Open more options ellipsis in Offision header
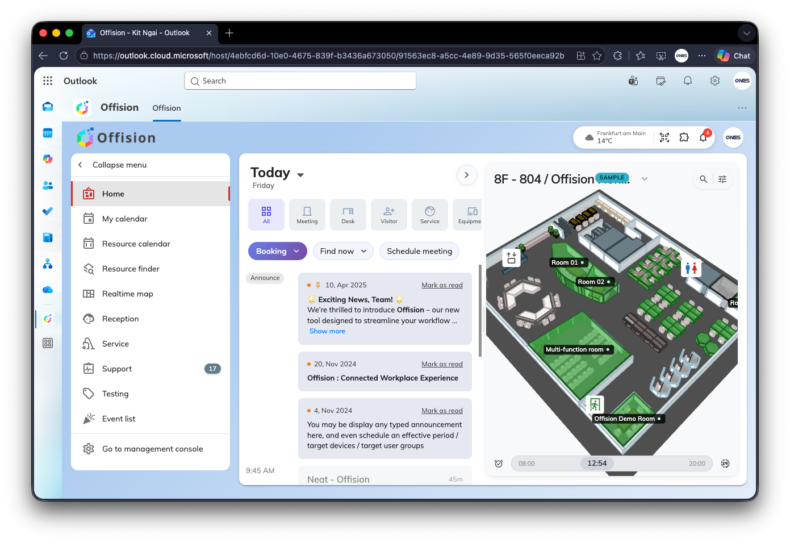The width and height of the screenshot is (790, 543). click(x=742, y=108)
